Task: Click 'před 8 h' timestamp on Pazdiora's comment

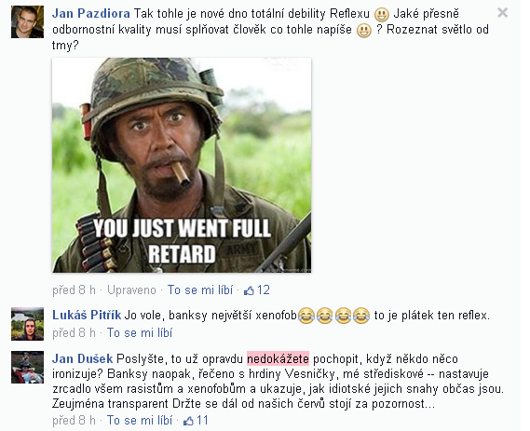Action: point(74,290)
